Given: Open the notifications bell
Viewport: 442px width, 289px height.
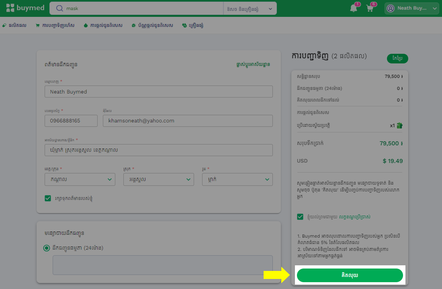Looking at the screenshot, I should (x=354, y=8).
